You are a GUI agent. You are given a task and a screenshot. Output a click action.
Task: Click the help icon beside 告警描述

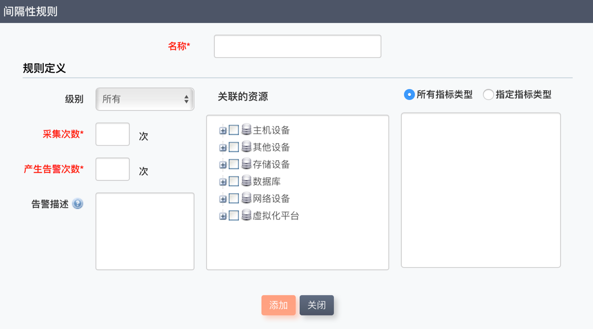[x=77, y=203]
